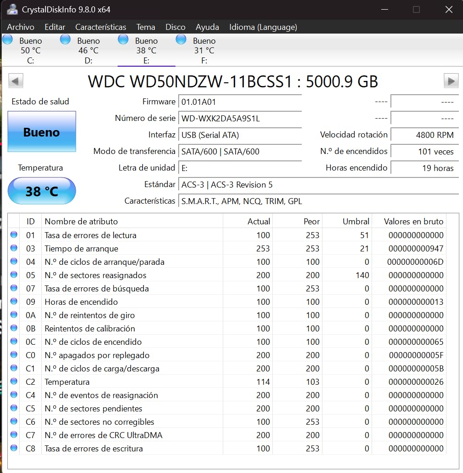Click the 101 veces power-on count field
The image size is (463, 473).
tap(425, 151)
